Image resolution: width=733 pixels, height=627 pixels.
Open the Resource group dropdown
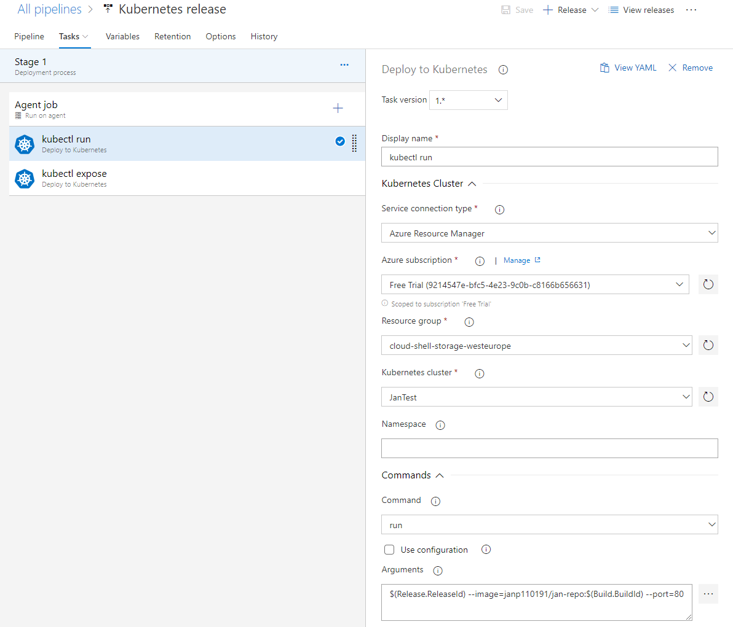click(x=537, y=346)
